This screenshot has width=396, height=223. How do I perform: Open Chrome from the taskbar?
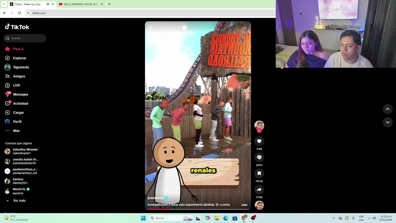[x=244, y=218]
